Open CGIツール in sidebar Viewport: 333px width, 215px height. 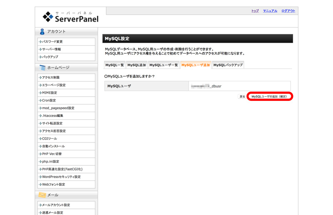66,139
